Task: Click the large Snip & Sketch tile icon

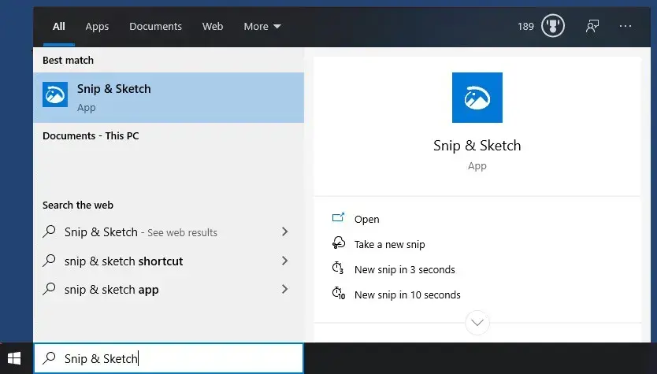Action: pos(477,98)
